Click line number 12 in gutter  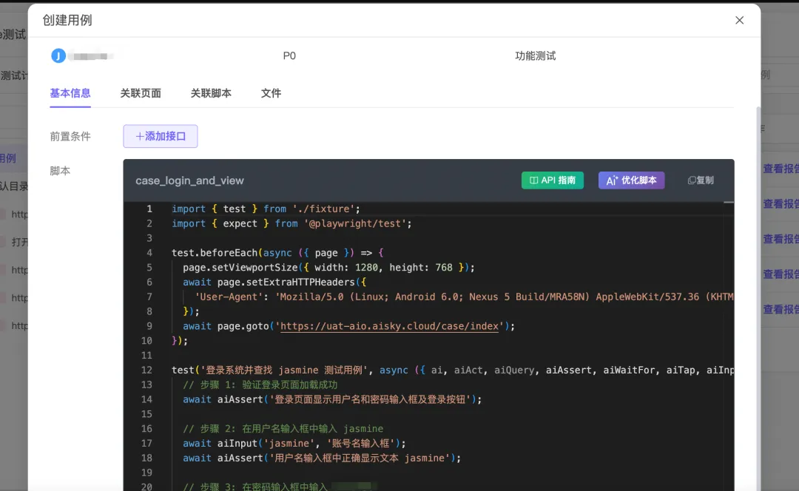tap(146, 370)
